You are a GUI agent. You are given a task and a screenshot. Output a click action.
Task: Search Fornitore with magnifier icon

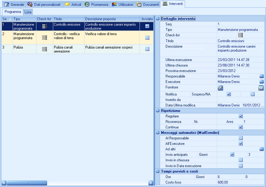coord(261,88)
